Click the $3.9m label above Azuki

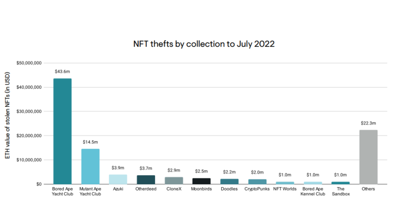pos(118,168)
